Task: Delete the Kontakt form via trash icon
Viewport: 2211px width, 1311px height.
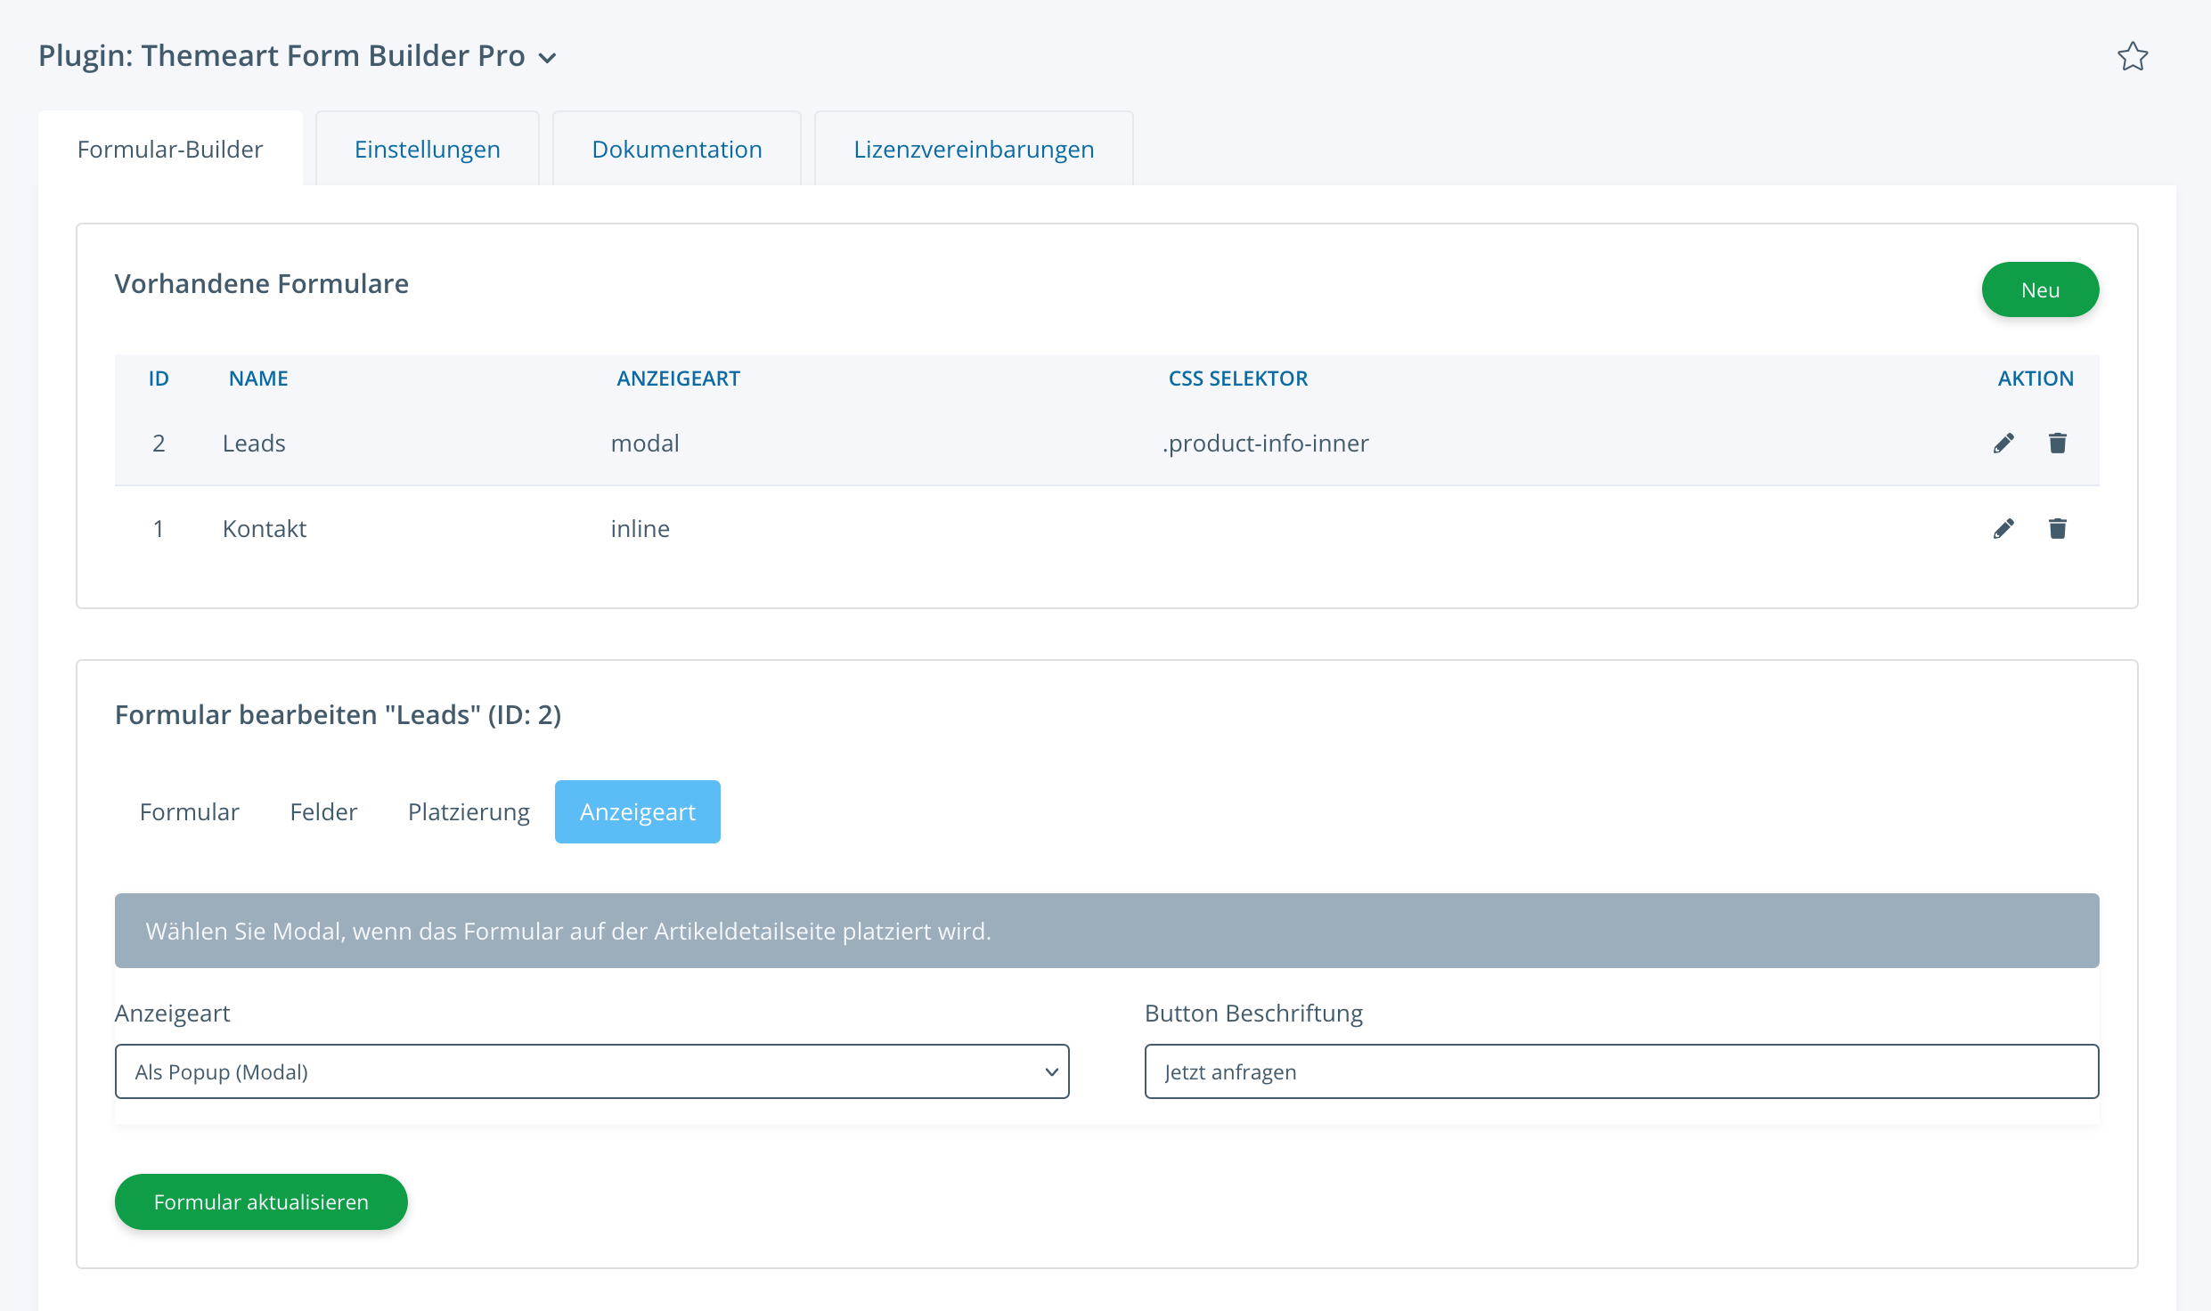Action: tap(2057, 528)
